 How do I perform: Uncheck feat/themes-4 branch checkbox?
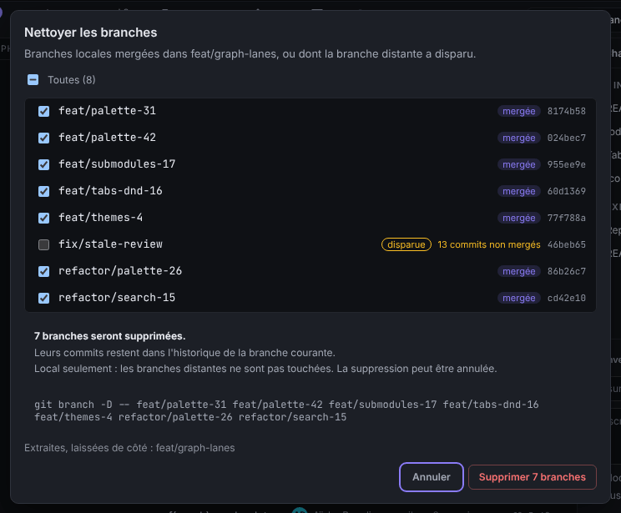tap(44, 218)
